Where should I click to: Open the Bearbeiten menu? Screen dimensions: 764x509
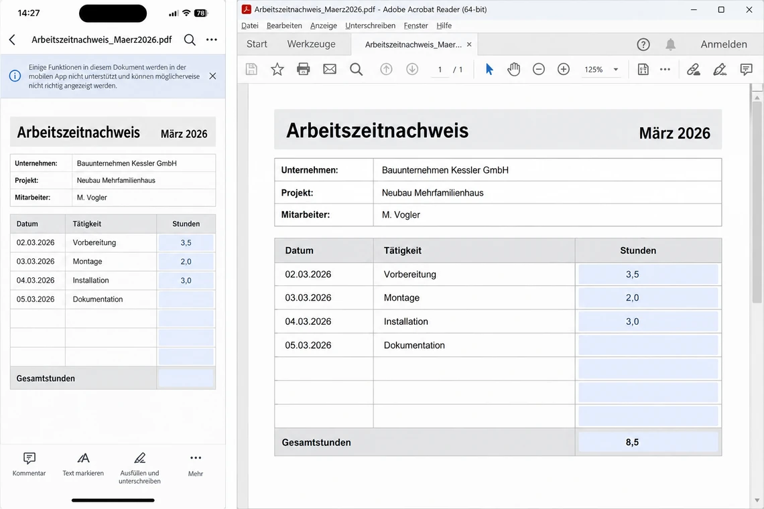284,25
